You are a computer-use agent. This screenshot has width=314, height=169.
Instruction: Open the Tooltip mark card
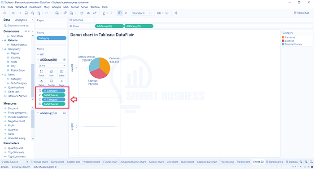[52, 82]
